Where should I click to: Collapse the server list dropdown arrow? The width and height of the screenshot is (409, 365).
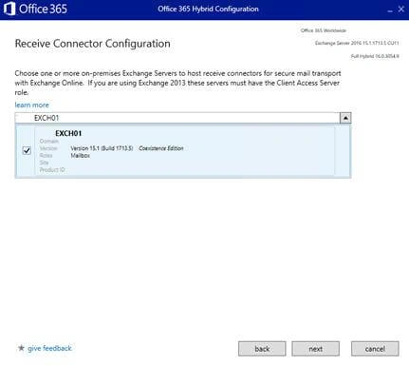pyautogui.click(x=345, y=118)
